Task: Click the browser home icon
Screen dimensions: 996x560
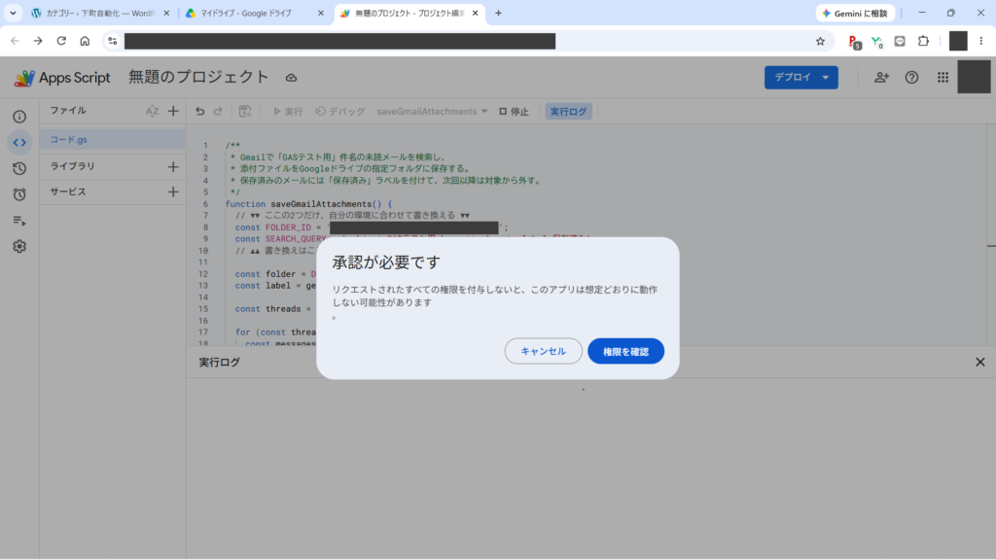Action: tap(85, 41)
